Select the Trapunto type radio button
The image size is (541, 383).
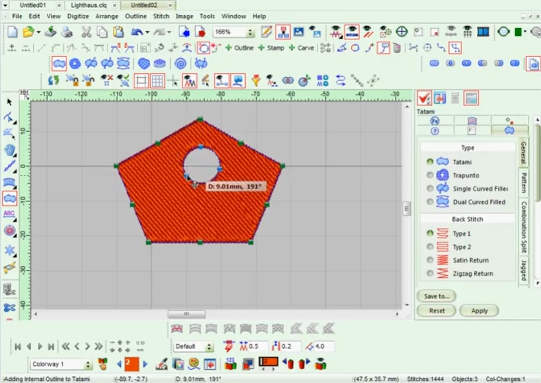[430, 175]
